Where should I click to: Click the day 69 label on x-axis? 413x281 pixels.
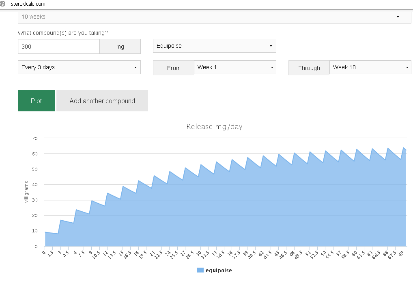click(402, 253)
